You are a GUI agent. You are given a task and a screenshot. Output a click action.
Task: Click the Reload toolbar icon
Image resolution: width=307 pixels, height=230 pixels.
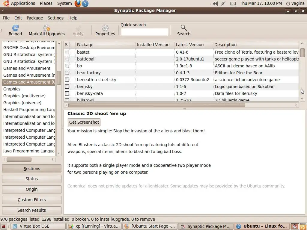click(x=15, y=28)
